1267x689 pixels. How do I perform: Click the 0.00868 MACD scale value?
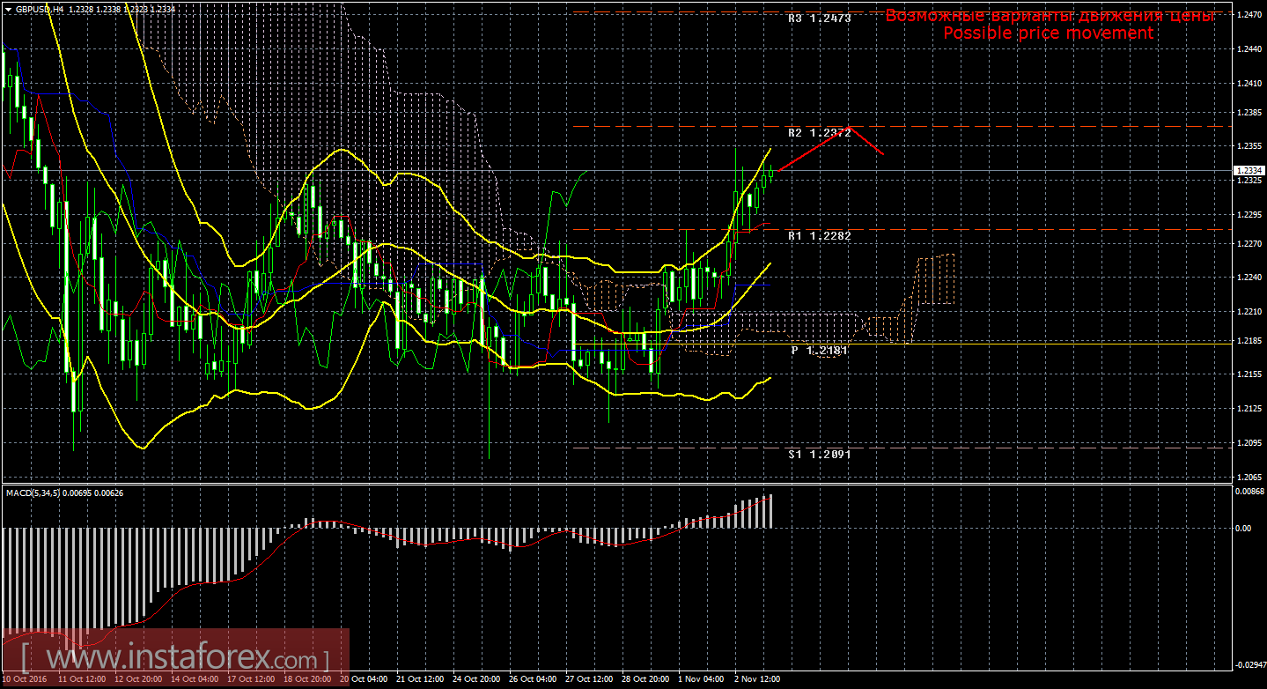pos(1249,491)
